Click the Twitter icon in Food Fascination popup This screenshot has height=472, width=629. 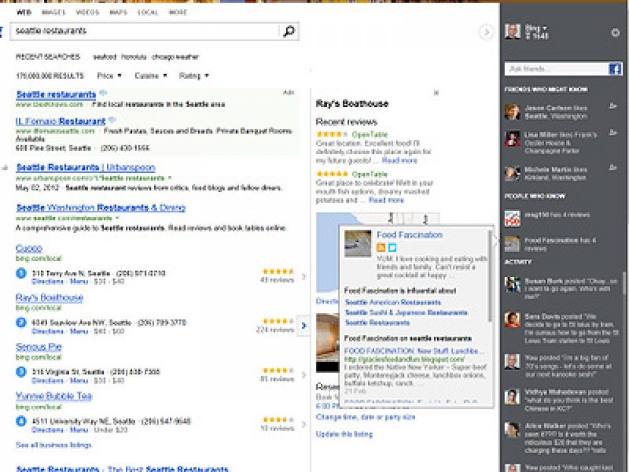pyautogui.click(x=392, y=247)
